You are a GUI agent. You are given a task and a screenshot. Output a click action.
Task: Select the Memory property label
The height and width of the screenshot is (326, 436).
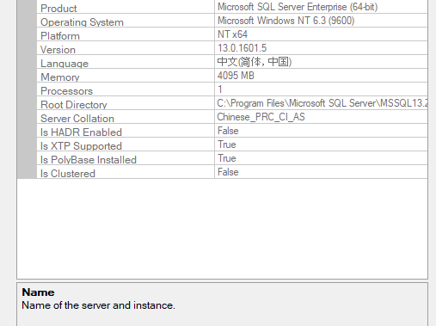click(x=60, y=77)
